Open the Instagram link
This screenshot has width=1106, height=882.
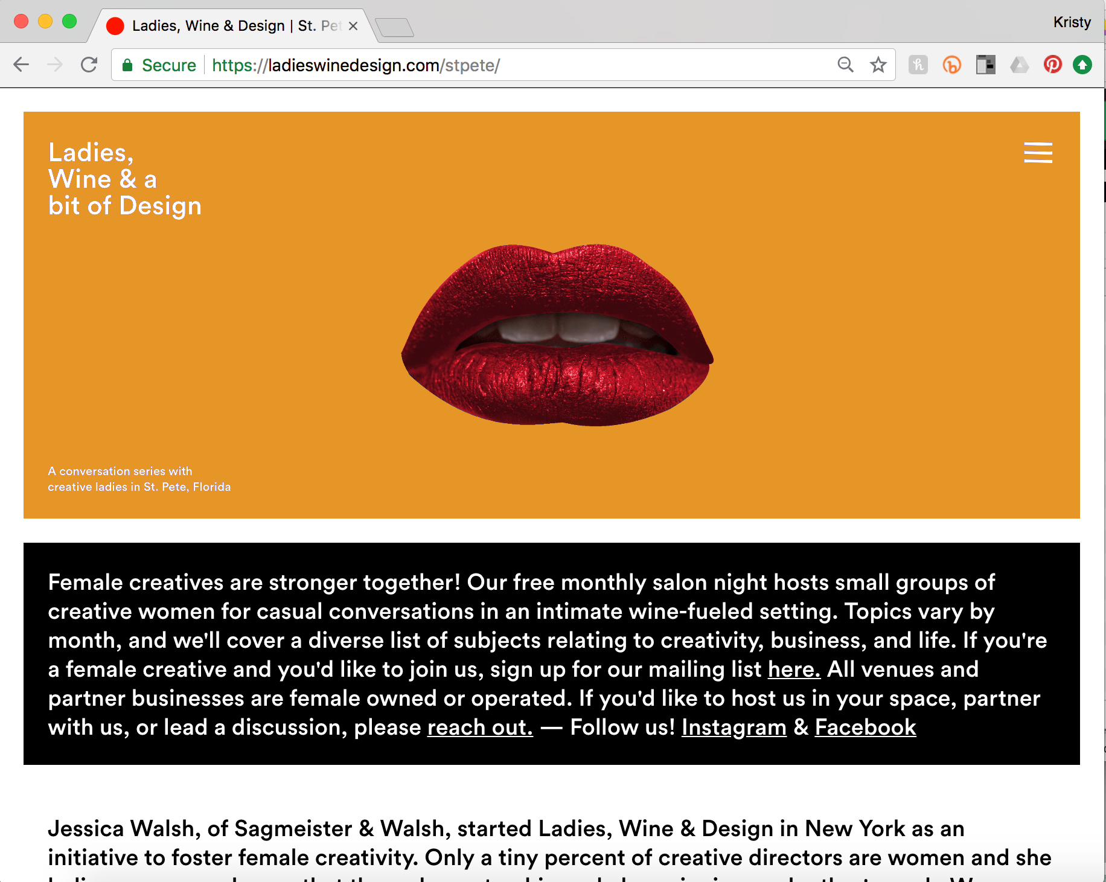pos(734,727)
